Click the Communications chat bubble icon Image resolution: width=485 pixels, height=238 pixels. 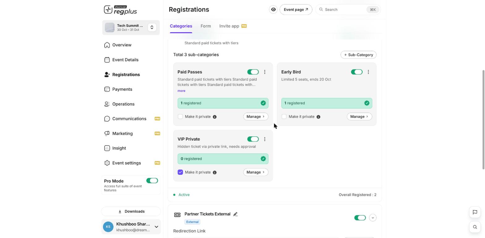pyautogui.click(x=107, y=119)
